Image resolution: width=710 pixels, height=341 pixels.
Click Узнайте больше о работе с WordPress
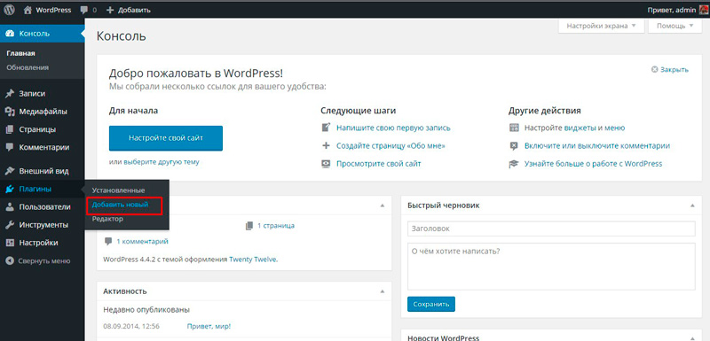[x=593, y=164]
